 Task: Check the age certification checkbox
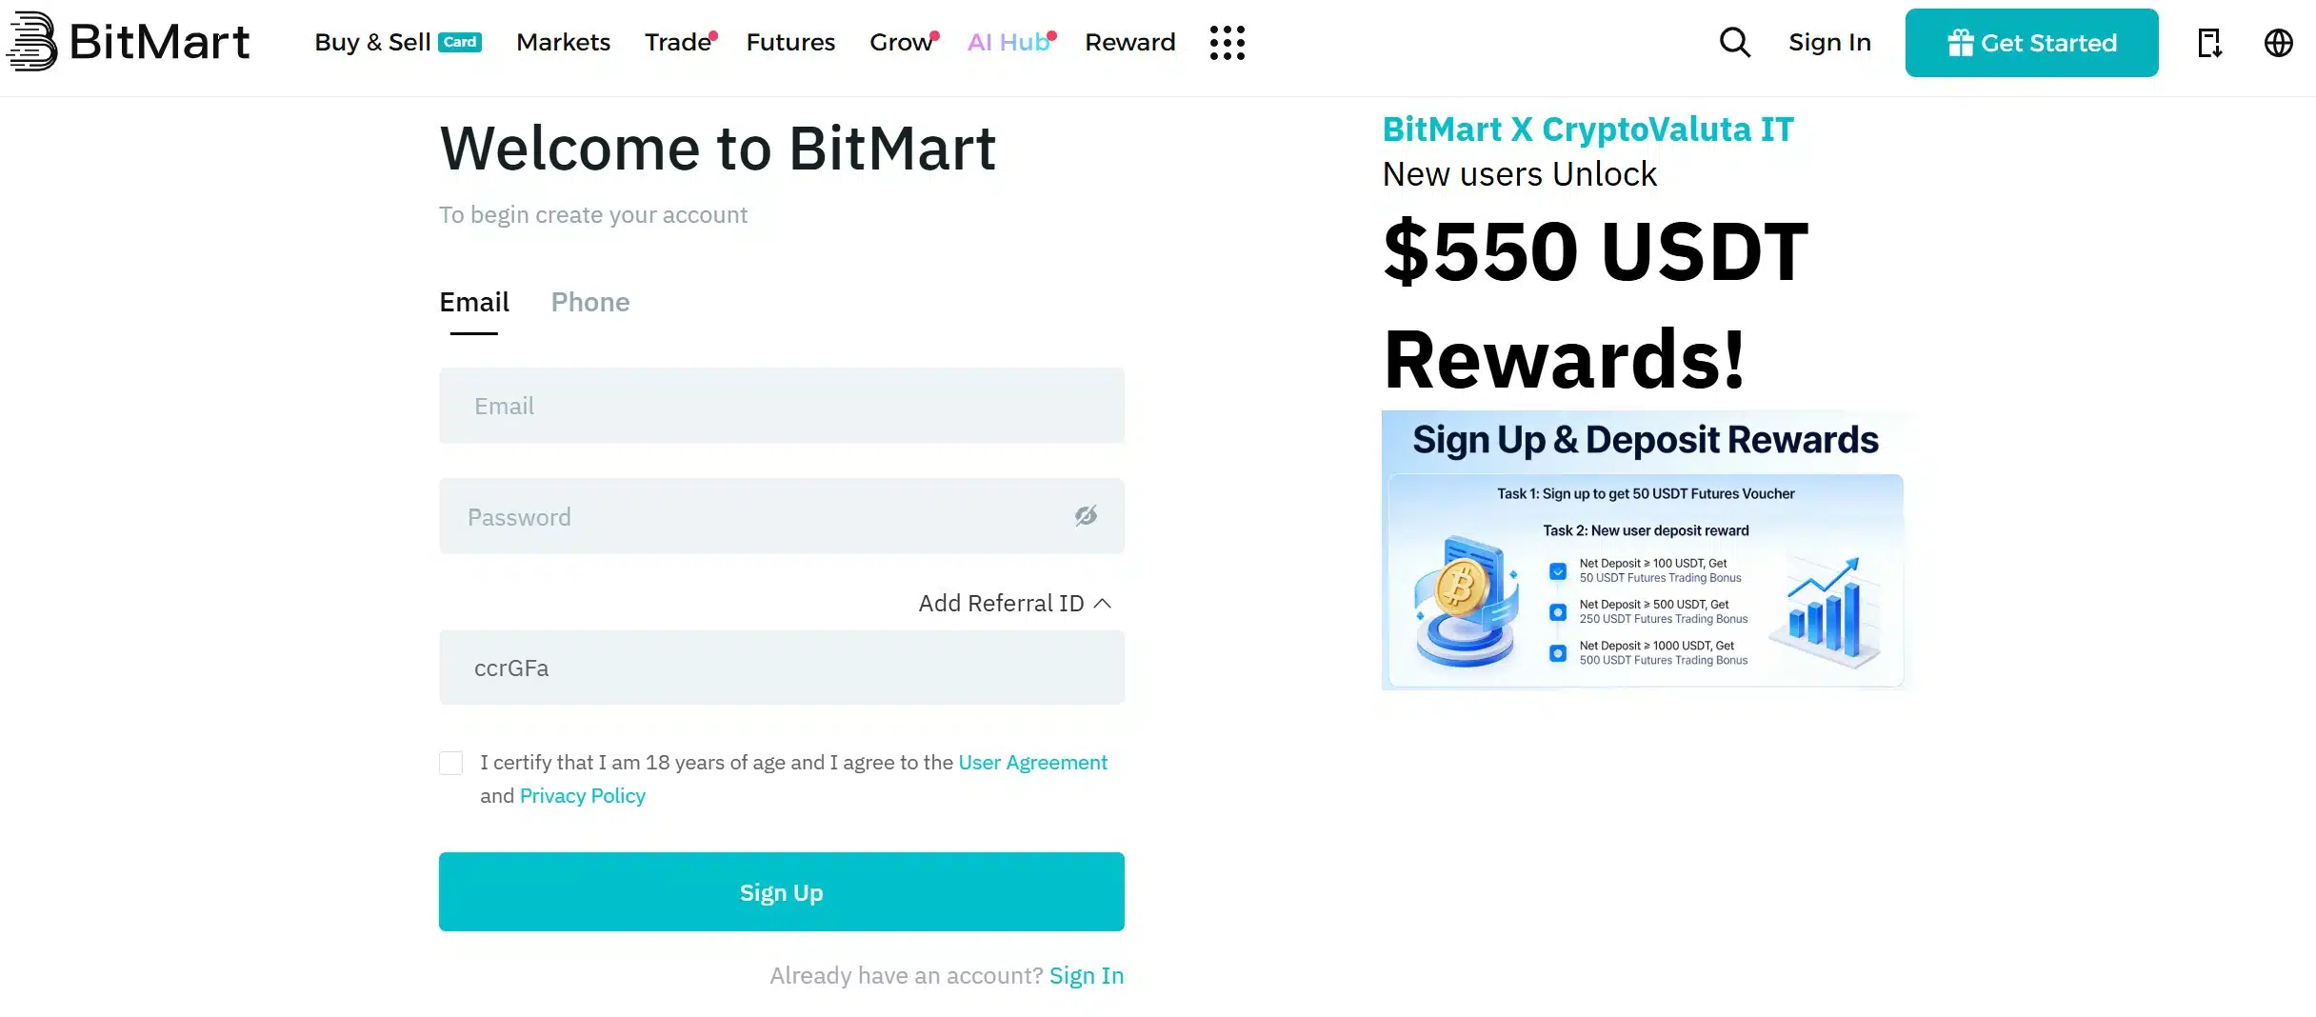tap(450, 762)
